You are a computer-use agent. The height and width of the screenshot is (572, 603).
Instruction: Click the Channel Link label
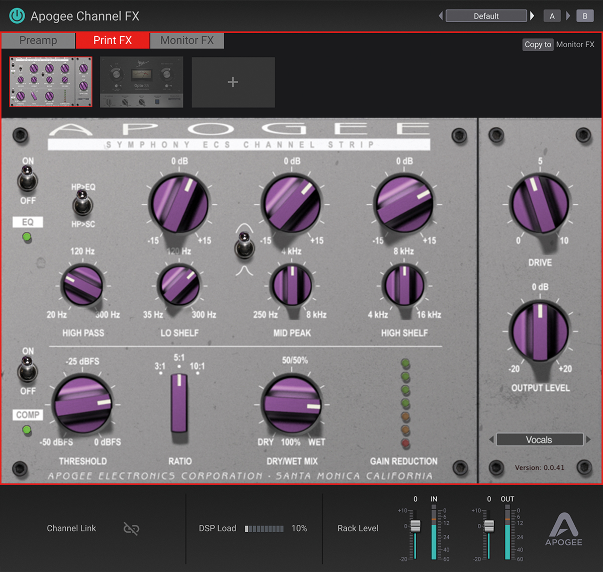tap(71, 528)
